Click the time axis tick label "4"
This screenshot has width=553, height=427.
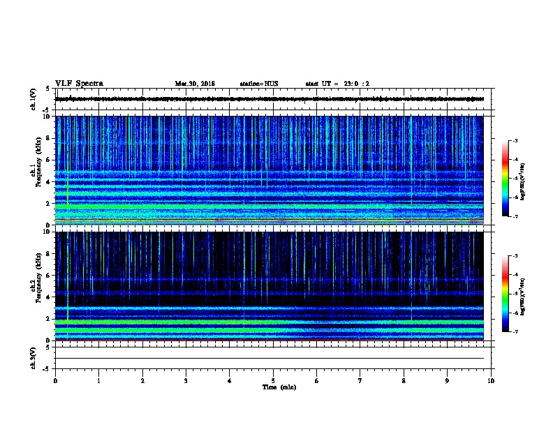[x=230, y=380]
